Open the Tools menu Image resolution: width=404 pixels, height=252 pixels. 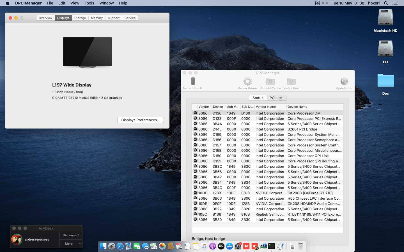[x=89, y=3]
